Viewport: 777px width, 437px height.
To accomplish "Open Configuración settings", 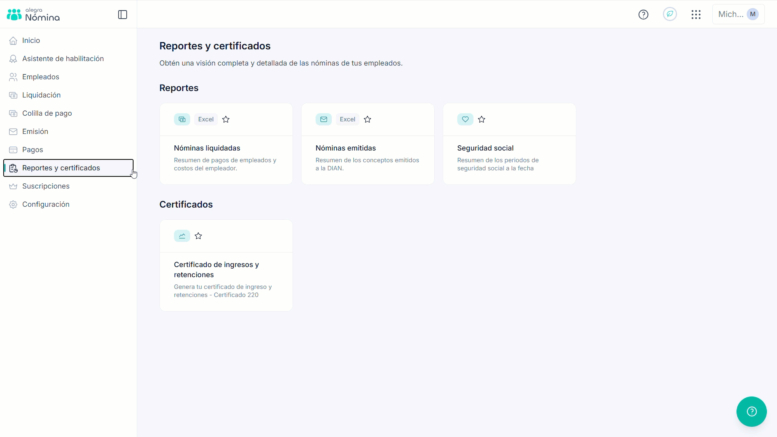I will tap(68, 204).
